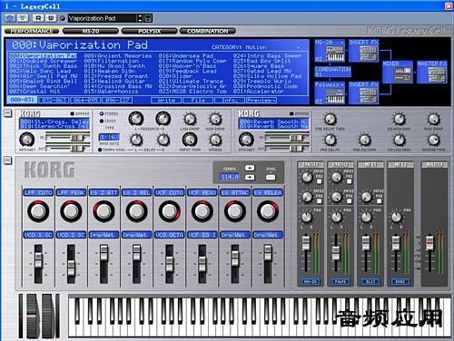Open the 1/16 base note selector
The image size is (454, 341).
(109, 137)
